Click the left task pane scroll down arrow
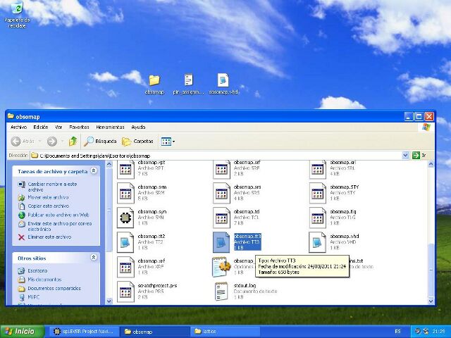Viewport: 451px width, 338px height. [109, 301]
